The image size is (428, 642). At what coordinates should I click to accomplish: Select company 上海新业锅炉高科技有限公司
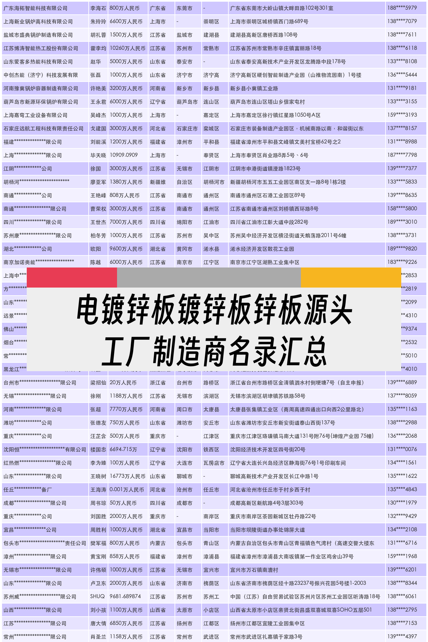(x=38, y=21)
